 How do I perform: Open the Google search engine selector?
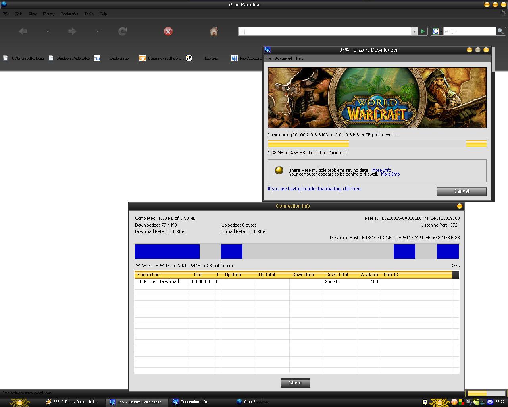(x=437, y=31)
